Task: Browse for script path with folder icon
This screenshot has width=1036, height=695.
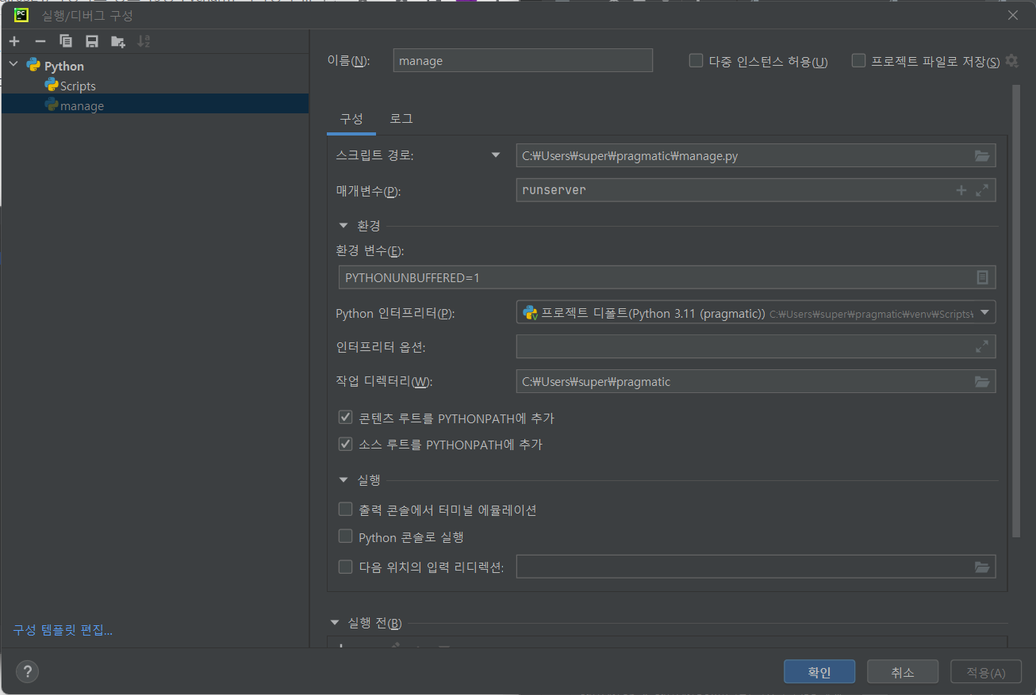Action: 982,156
